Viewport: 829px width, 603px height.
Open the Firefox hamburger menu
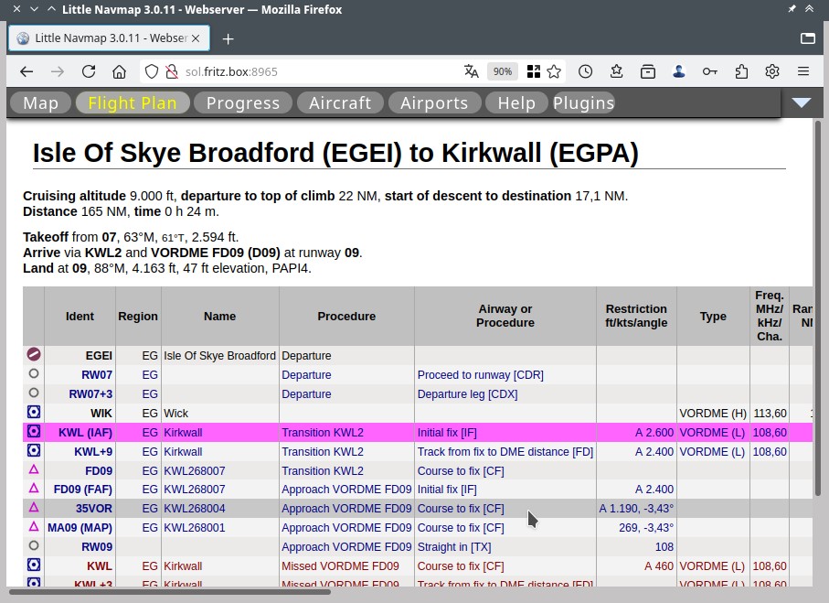tap(803, 71)
